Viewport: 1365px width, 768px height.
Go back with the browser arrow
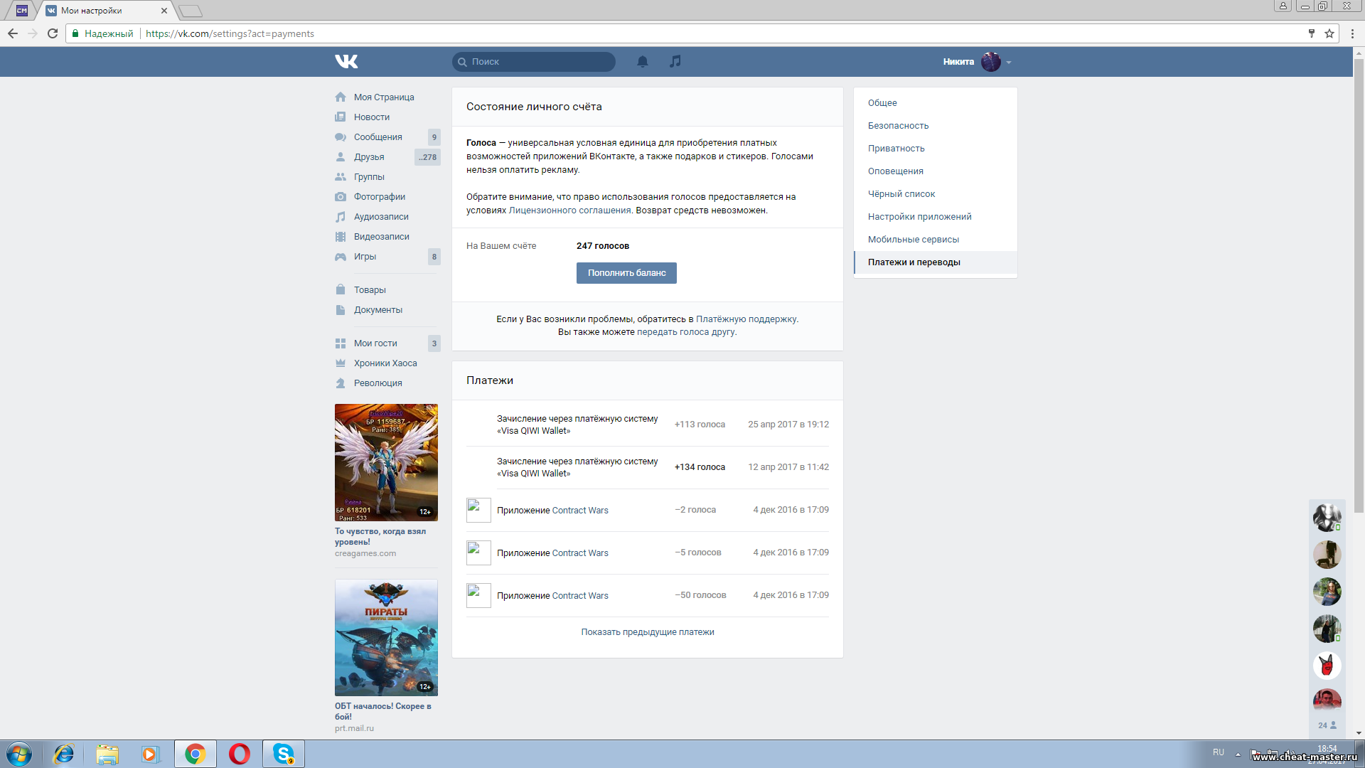click(x=13, y=33)
